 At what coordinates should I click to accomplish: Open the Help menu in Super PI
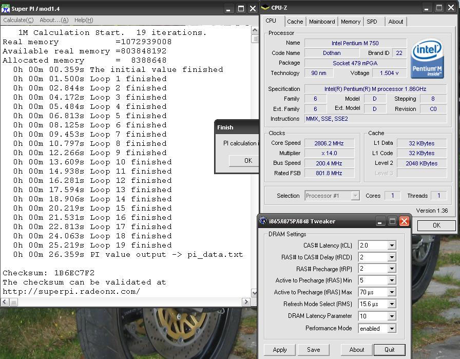(x=84, y=20)
